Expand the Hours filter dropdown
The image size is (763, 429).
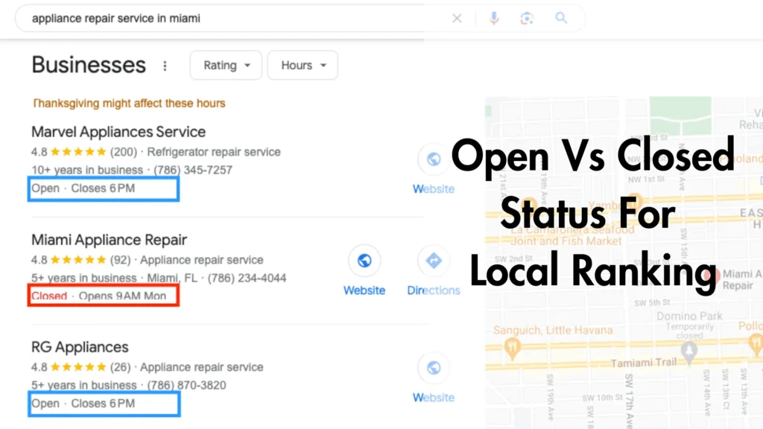point(303,66)
